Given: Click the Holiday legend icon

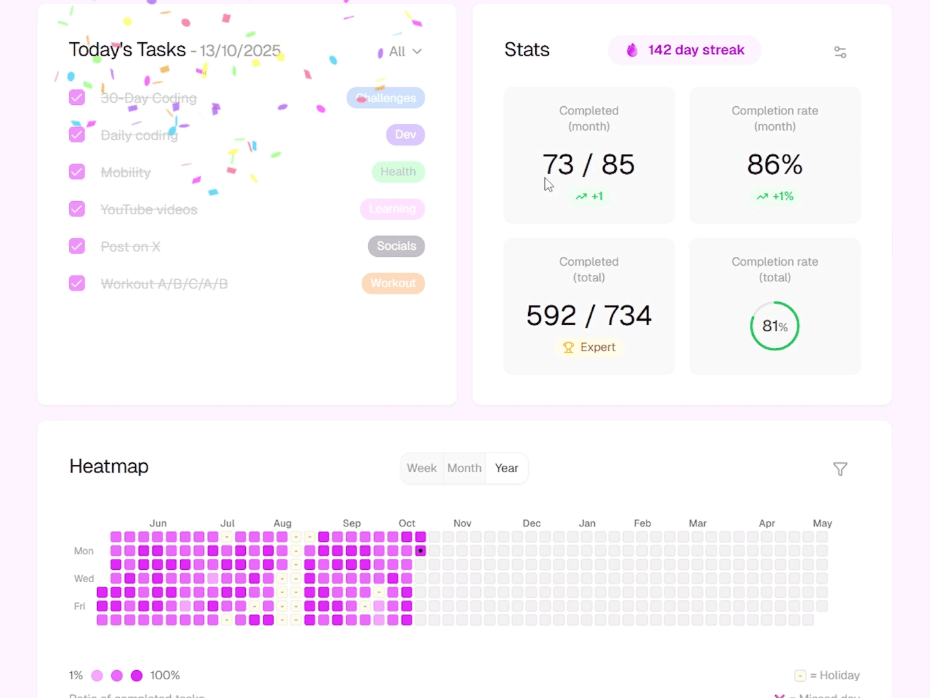Looking at the screenshot, I should pos(800,676).
